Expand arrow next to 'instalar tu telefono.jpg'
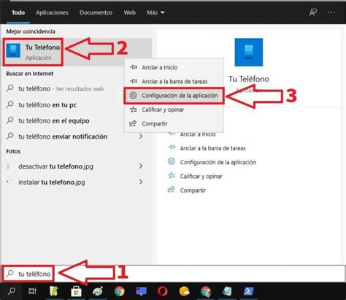 coord(141,182)
